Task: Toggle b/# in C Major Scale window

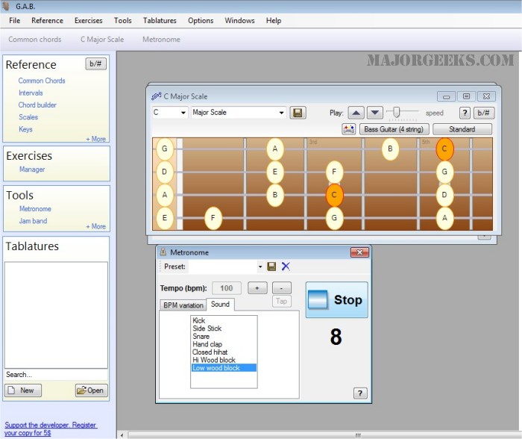Action: (x=483, y=113)
